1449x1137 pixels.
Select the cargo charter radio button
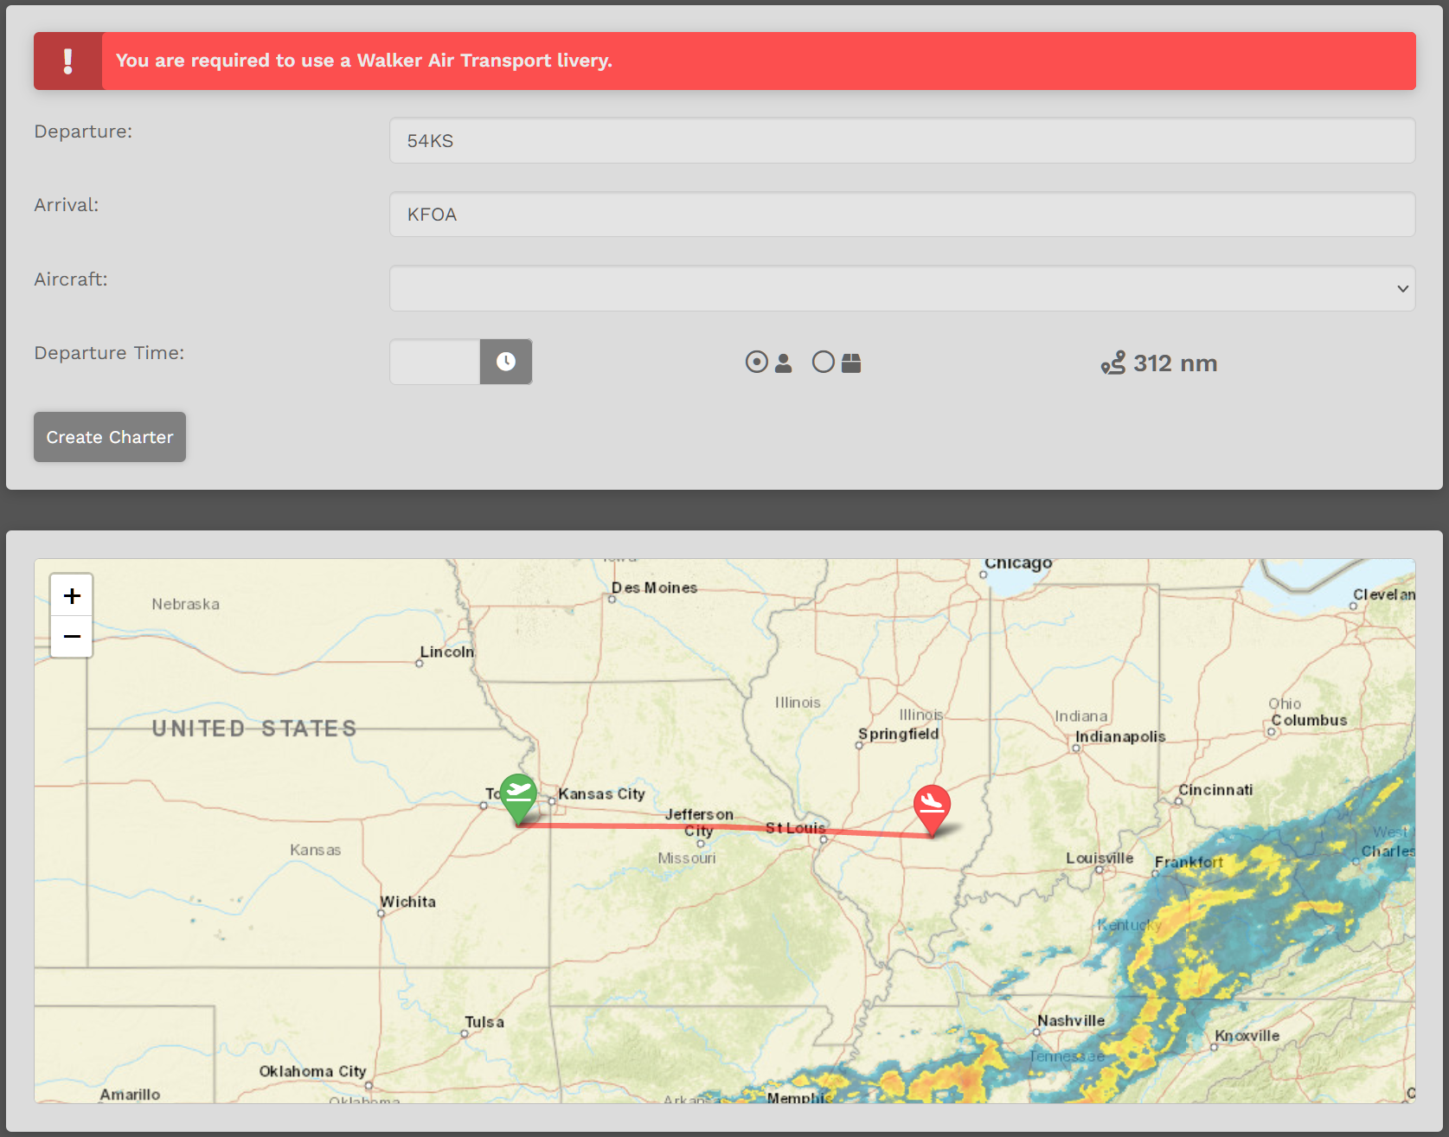click(824, 362)
